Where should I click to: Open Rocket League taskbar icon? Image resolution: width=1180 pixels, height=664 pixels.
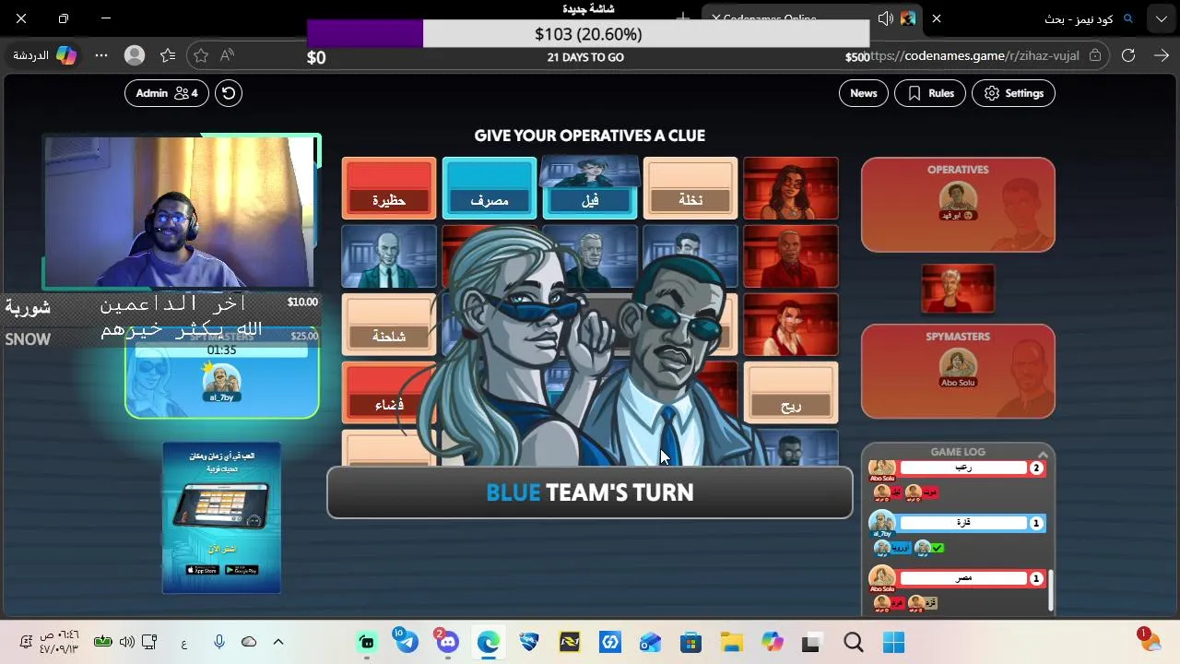pyautogui.click(x=529, y=643)
